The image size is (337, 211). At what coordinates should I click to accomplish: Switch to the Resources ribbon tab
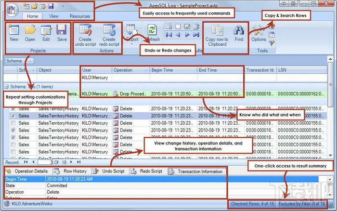click(80, 16)
